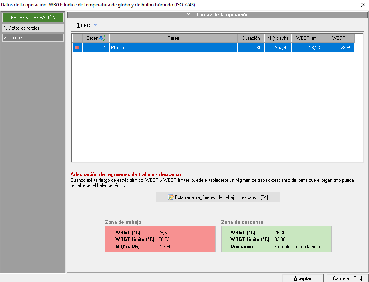Viewport: 369px width, 282px height.
Task: Select the 2. Tareas tab
Action: point(33,38)
